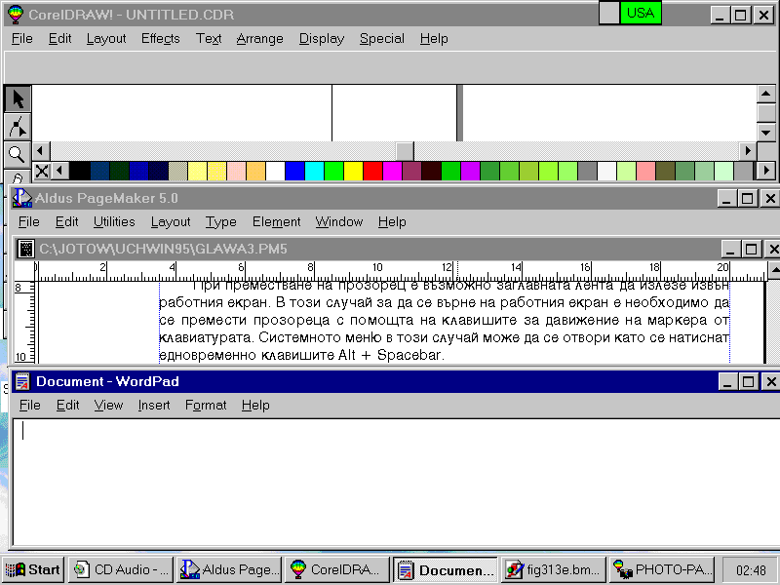This screenshot has height=585, width=780.
Task: Click the green USA keyboard layout indicator
Action: [x=641, y=13]
